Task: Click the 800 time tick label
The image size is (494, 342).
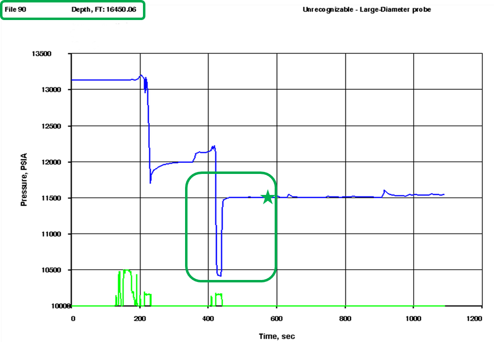Action: click(345, 319)
